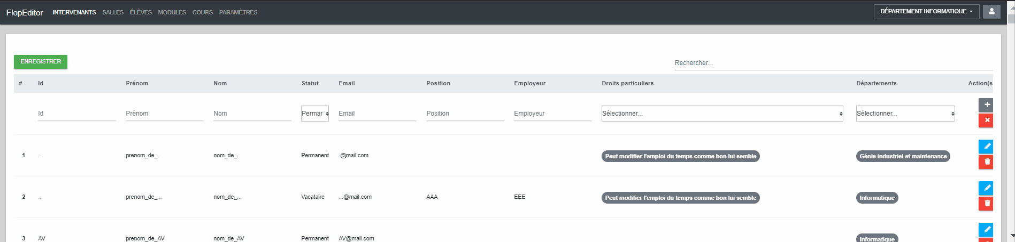Click the EEE employer cell
The image size is (1015, 242).
click(520, 197)
